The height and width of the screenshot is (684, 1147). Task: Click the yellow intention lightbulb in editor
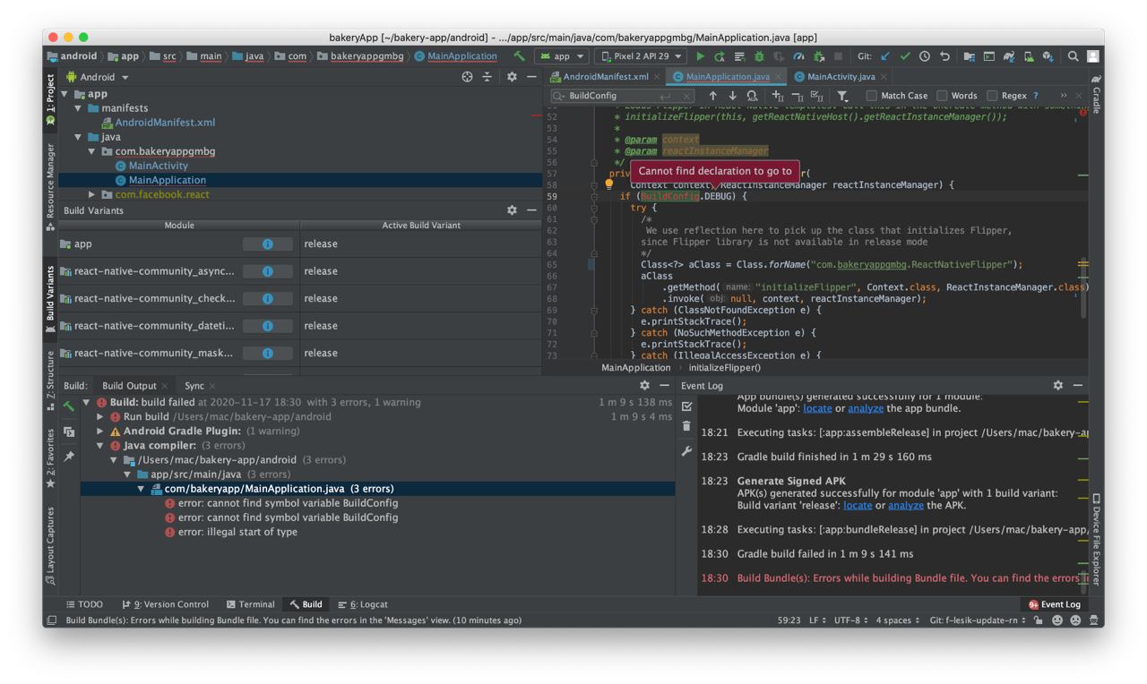coord(608,185)
